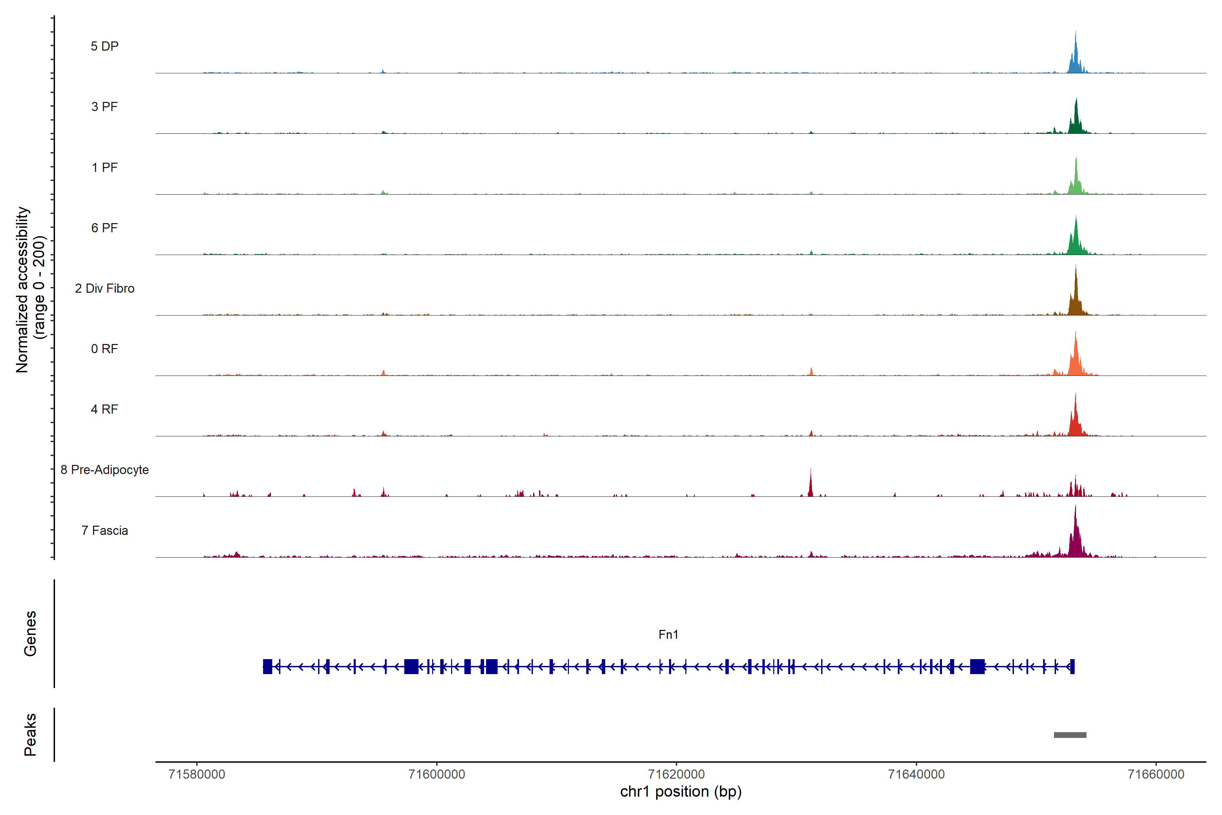Click the 5 DP track label
This screenshot has height=815, width=1222.
click(x=105, y=46)
